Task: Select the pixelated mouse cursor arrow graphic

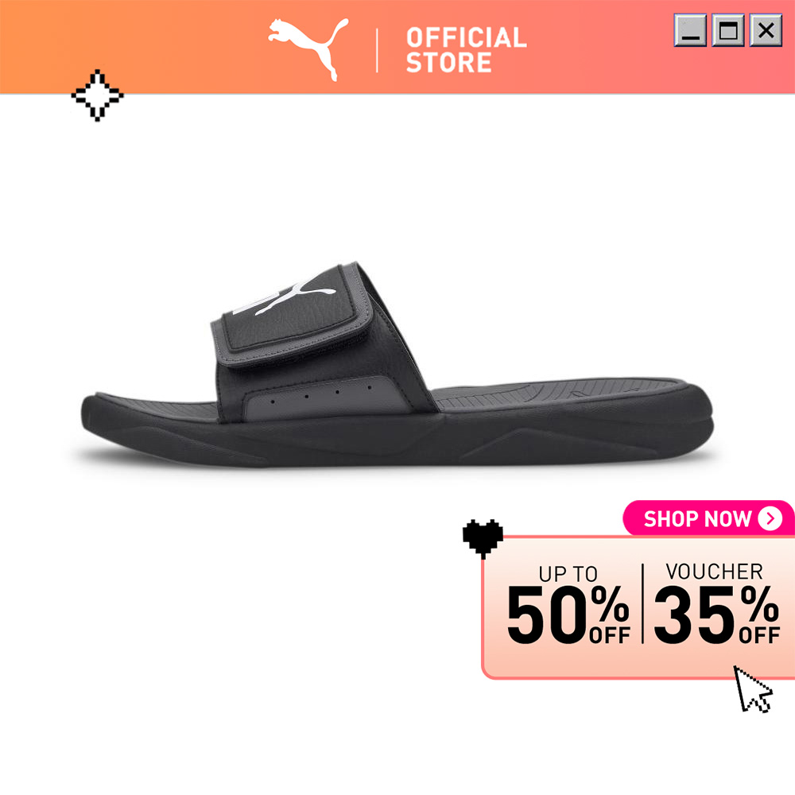Action: tap(753, 689)
